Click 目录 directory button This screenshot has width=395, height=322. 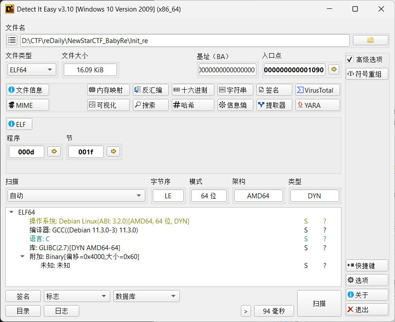(23, 310)
